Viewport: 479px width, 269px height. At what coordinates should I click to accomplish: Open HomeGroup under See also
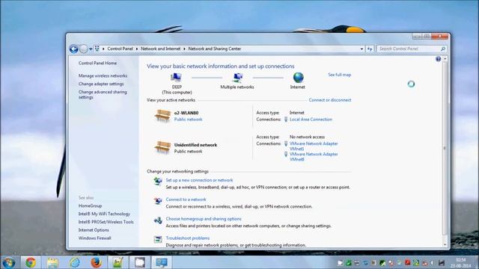click(x=90, y=206)
